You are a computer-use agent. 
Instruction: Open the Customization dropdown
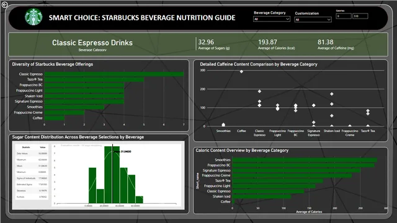pos(313,19)
